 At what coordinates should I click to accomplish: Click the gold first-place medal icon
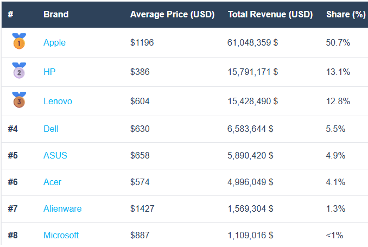pos(19,41)
